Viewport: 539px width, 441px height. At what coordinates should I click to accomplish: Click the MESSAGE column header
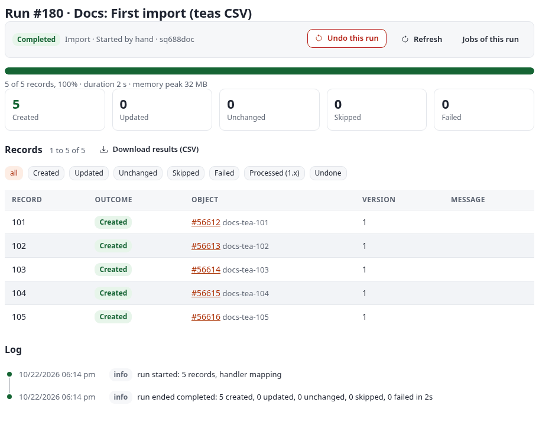click(468, 200)
